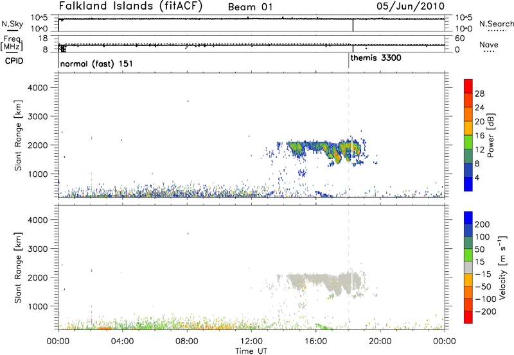Click the "N.Search" legend label

pos(496,24)
